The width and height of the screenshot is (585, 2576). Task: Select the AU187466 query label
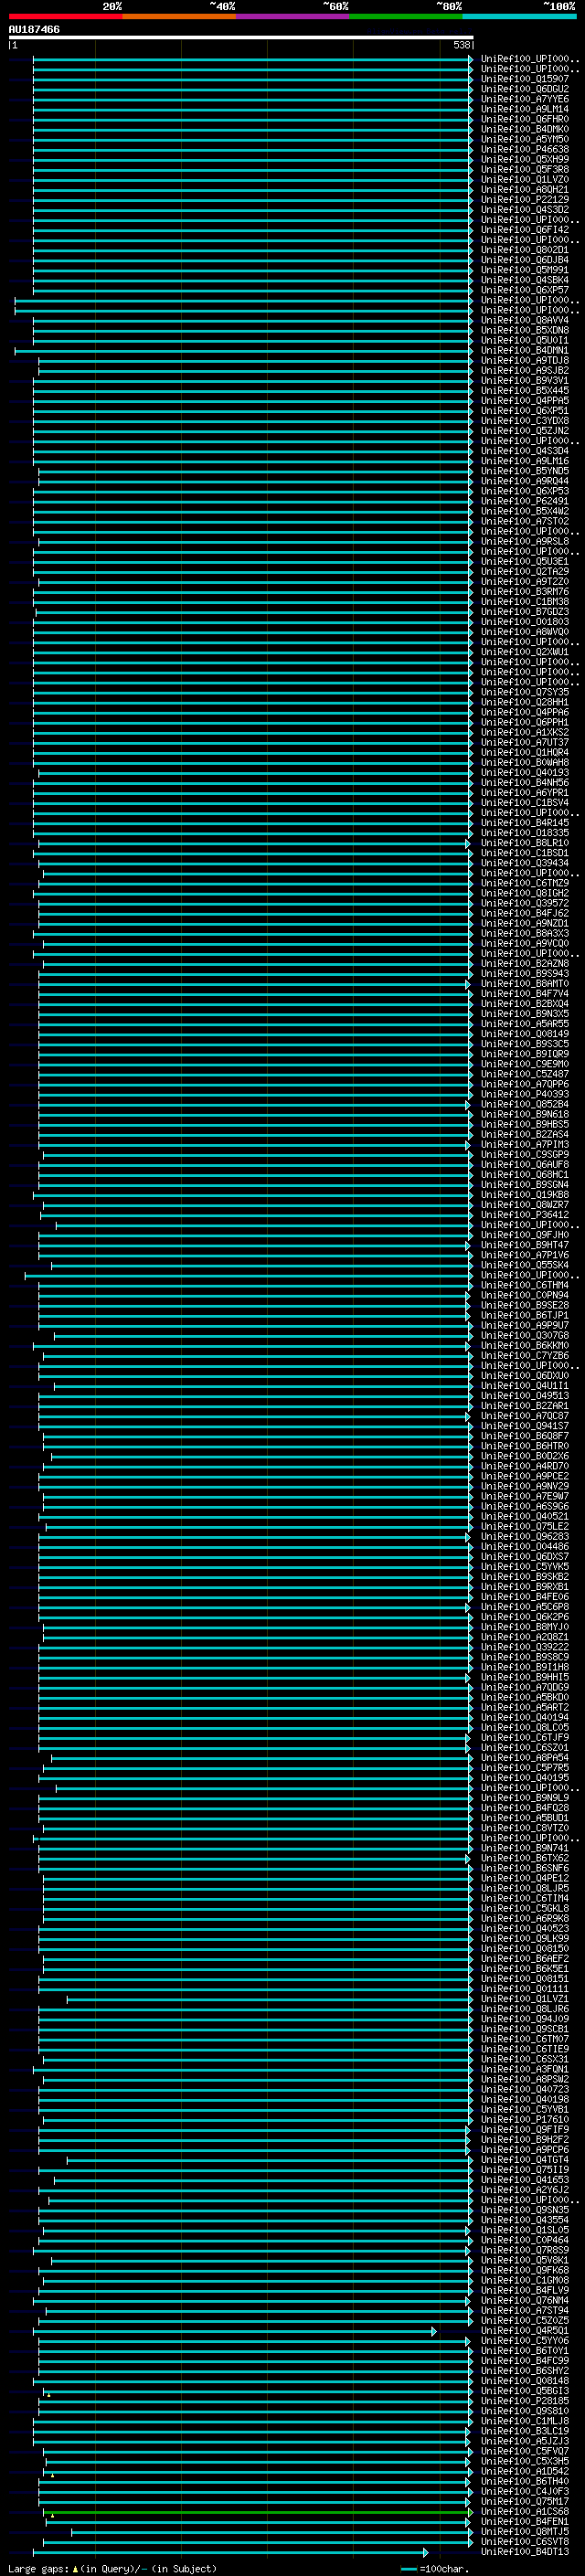(34, 30)
